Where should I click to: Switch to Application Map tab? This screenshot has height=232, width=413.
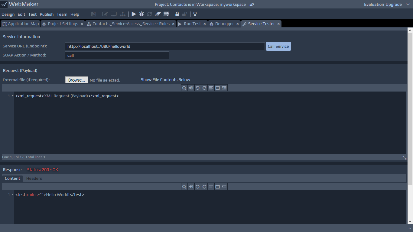point(20,24)
